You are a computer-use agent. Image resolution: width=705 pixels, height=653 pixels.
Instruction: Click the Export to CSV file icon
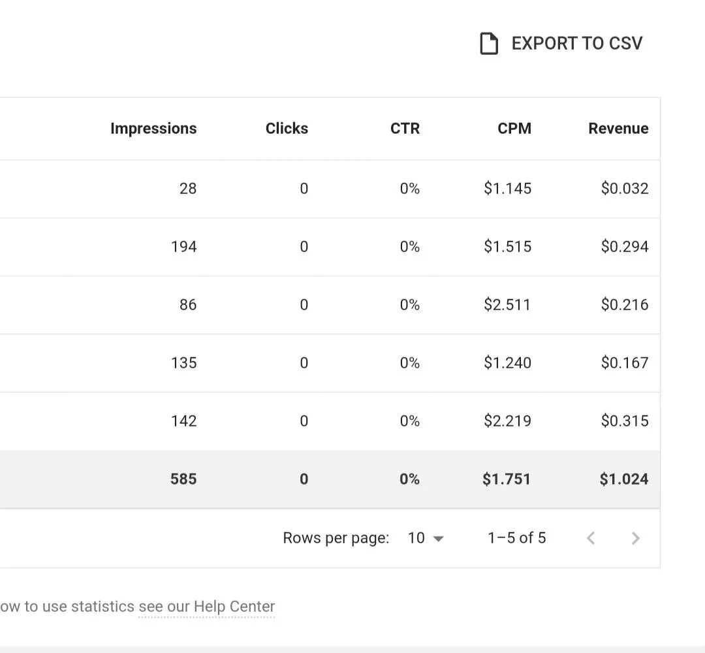point(489,44)
